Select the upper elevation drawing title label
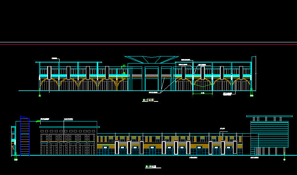Viewport: 297px width, 175px height. coord(148,100)
